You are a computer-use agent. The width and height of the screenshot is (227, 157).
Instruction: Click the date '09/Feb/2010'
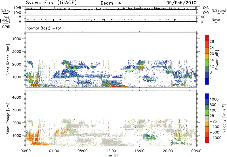[181, 3]
